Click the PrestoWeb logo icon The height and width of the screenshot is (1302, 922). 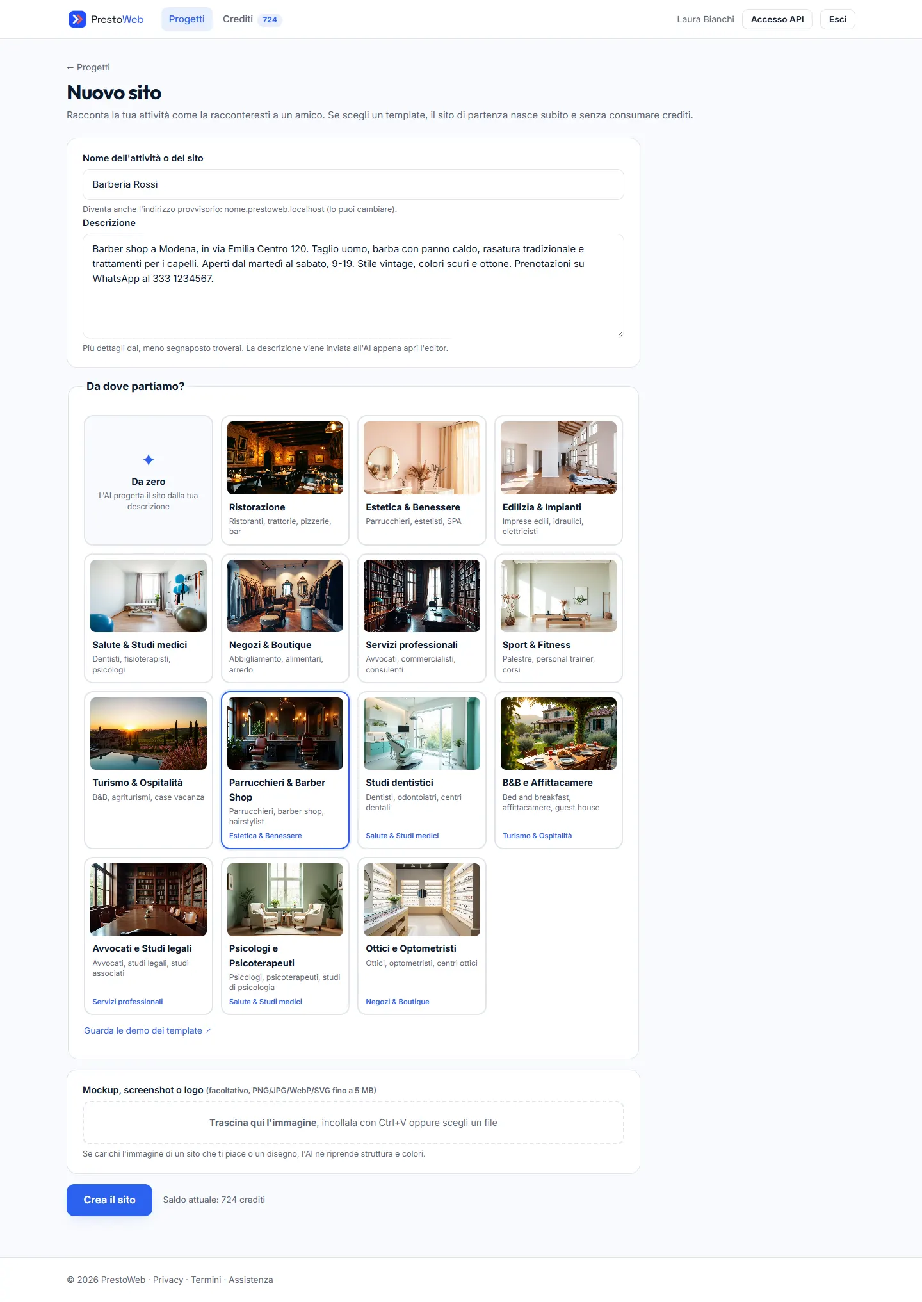pyautogui.click(x=77, y=19)
